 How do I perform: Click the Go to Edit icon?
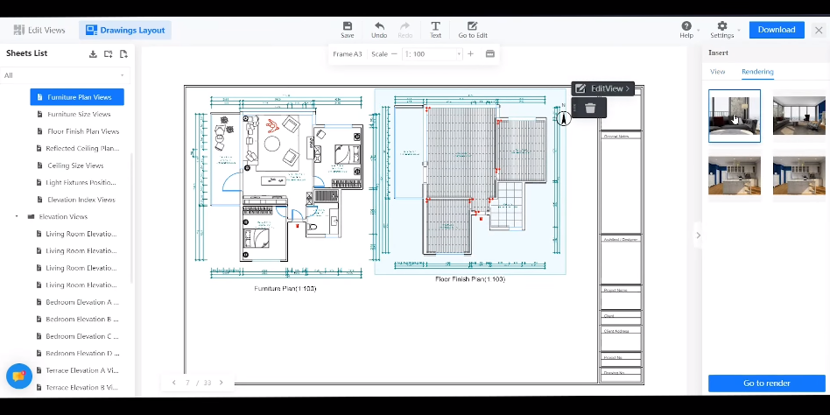pos(472,26)
